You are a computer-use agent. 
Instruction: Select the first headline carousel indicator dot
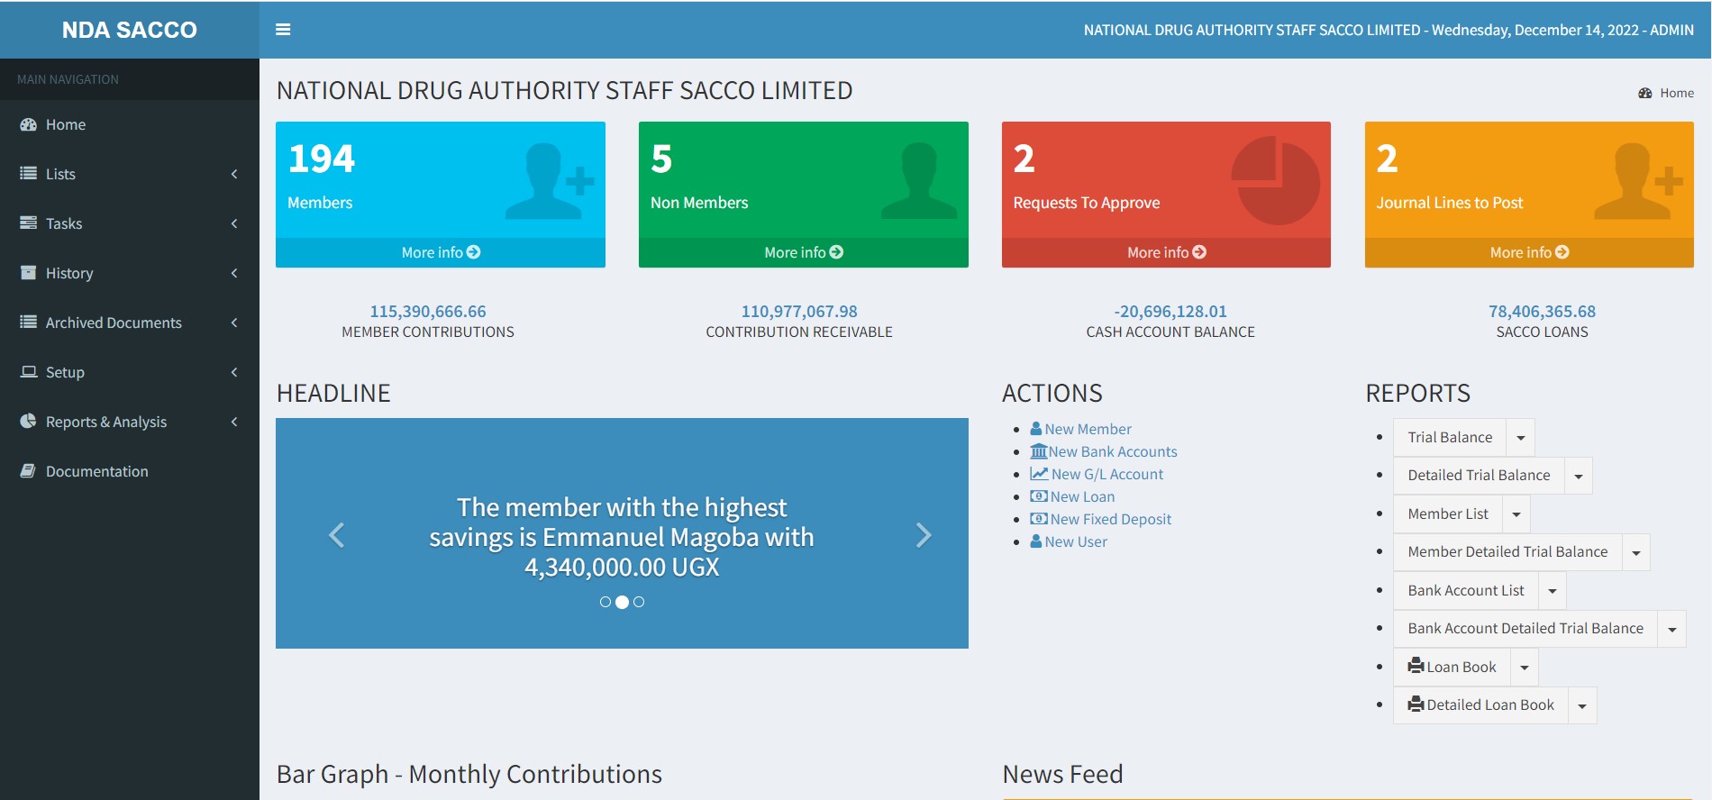(606, 602)
